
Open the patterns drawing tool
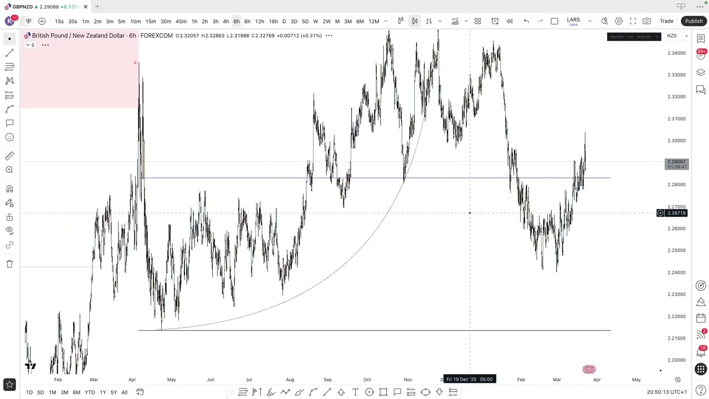point(9,81)
